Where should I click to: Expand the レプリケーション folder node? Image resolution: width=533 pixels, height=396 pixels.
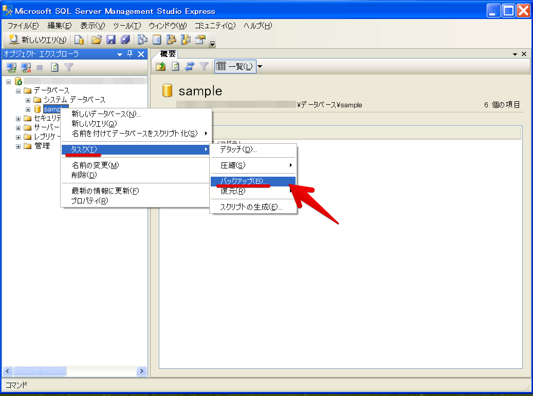(19, 137)
